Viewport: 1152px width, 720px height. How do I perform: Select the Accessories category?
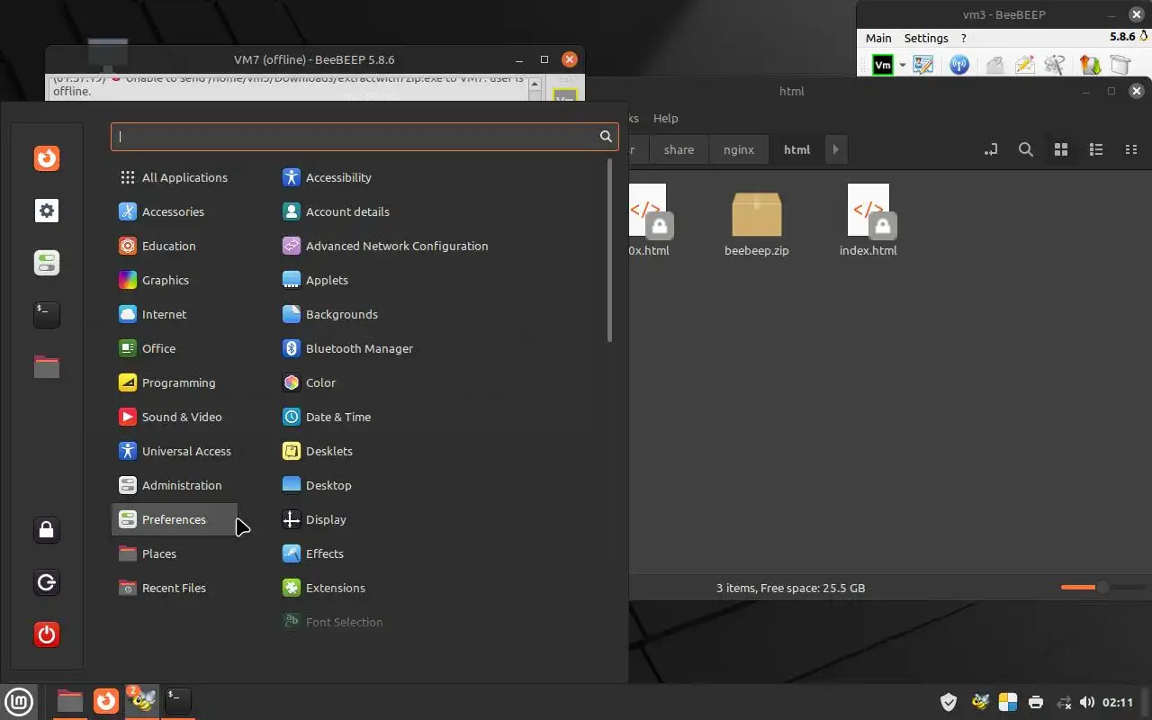[174, 211]
